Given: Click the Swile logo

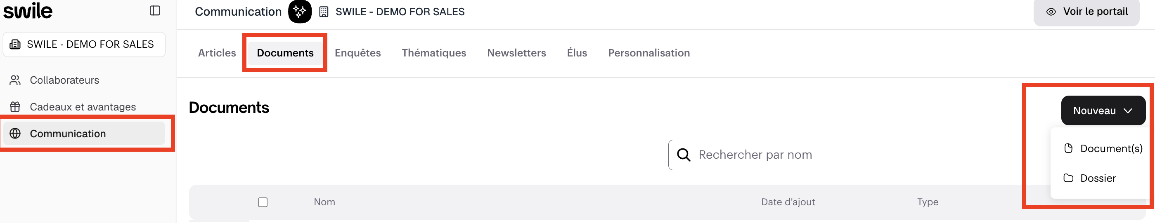Looking at the screenshot, I should pyautogui.click(x=28, y=11).
